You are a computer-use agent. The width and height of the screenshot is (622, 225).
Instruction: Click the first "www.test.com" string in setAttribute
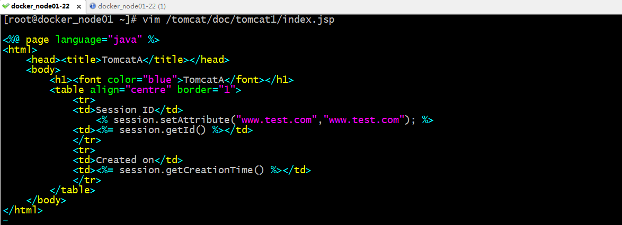[x=277, y=120]
